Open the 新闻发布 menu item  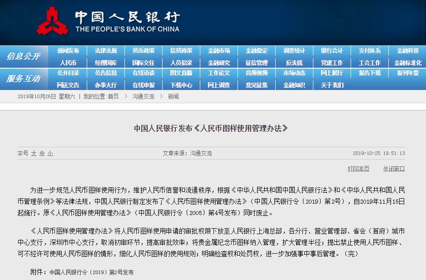(x=68, y=51)
